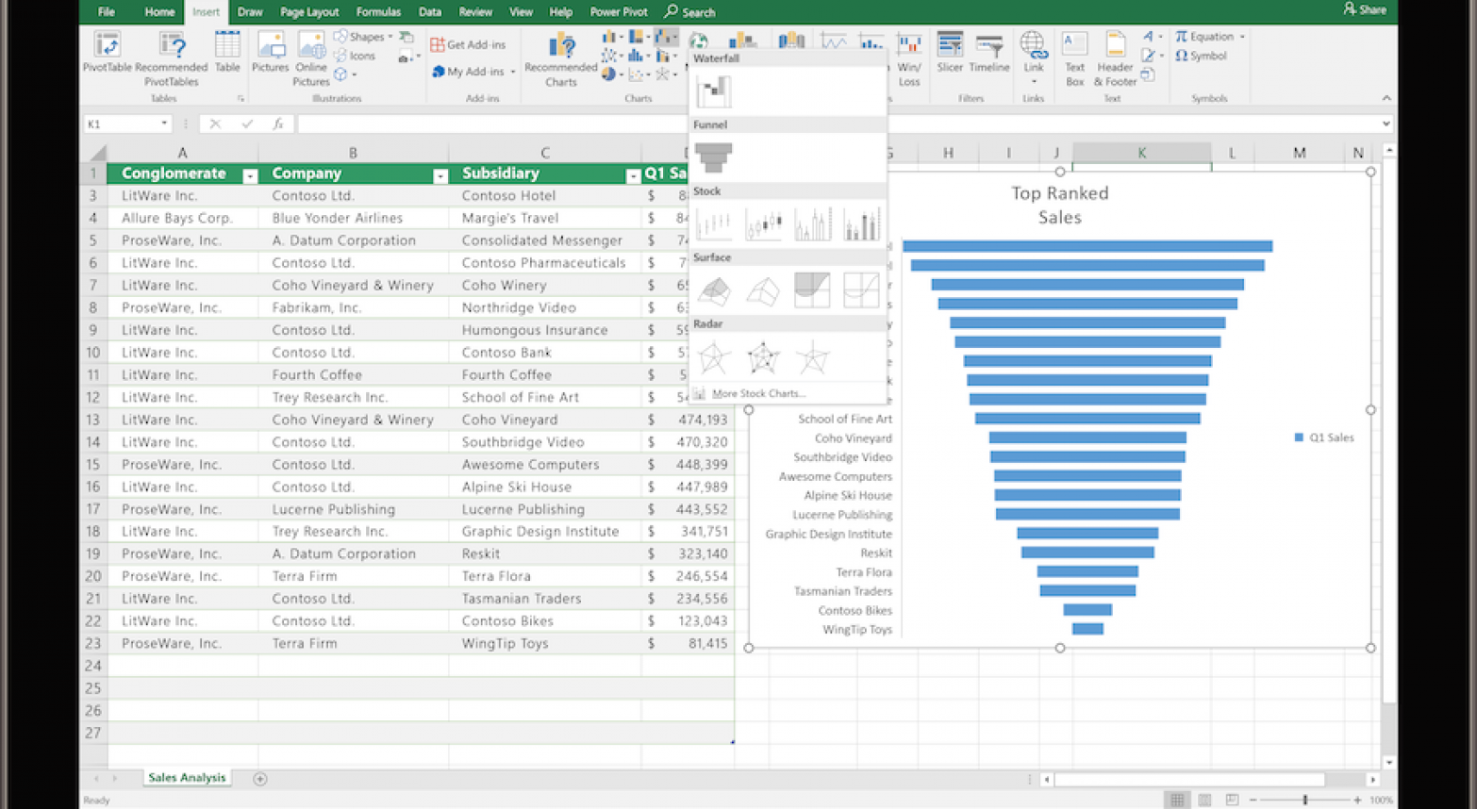This screenshot has height=809, width=1477.
Task: Select the Filled Radar chart
Action: tap(812, 357)
